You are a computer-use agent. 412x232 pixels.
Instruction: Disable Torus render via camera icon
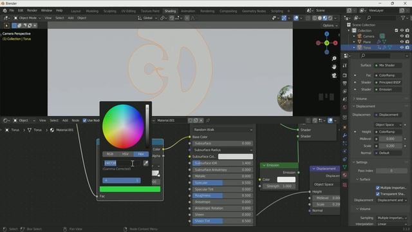coord(407,48)
